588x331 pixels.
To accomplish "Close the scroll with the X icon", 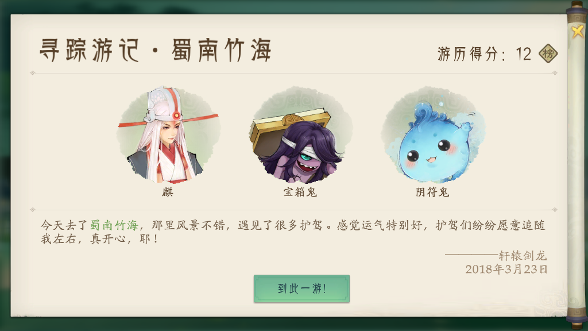I will tap(578, 31).
